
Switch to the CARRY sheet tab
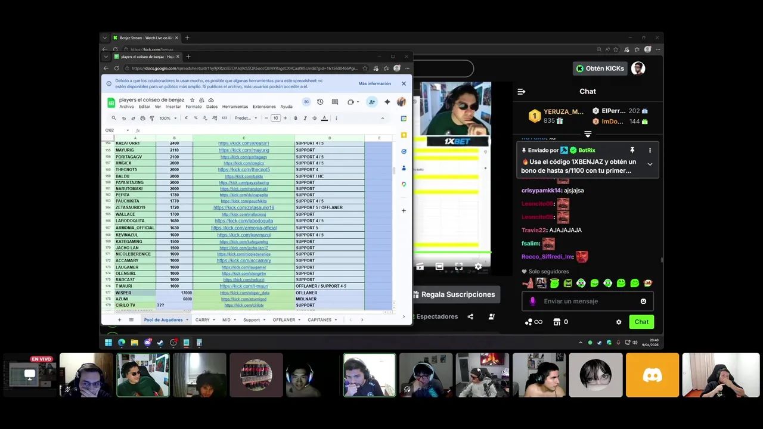tap(203, 320)
